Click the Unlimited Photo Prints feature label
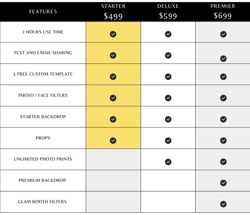 (43, 159)
